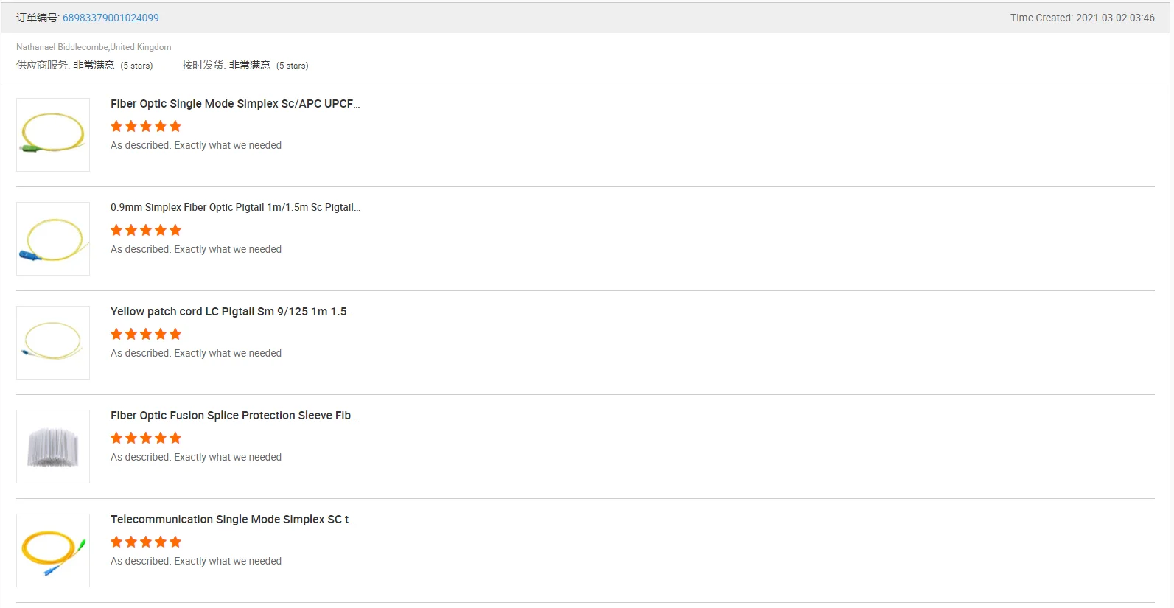Open Yellow patch cord LC Pigtail product
The width and height of the screenshot is (1174, 608).
click(x=231, y=312)
